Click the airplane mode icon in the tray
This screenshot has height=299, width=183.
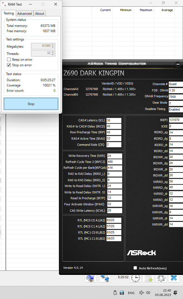(x=141, y=293)
